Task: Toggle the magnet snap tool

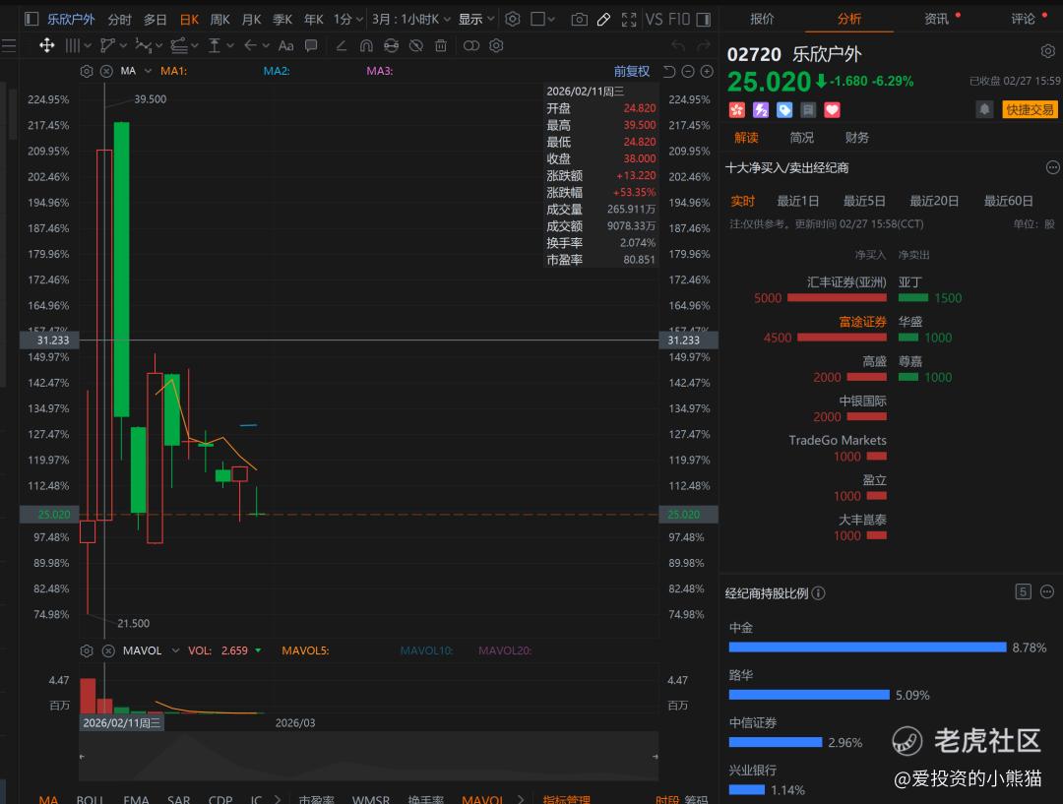Action: [x=366, y=45]
